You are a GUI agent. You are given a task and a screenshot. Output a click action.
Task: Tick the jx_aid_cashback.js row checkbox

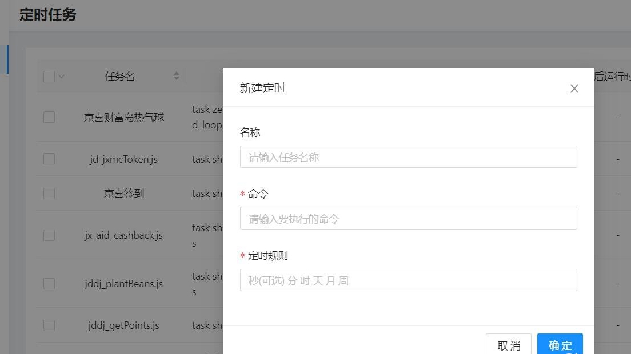coord(49,235)
